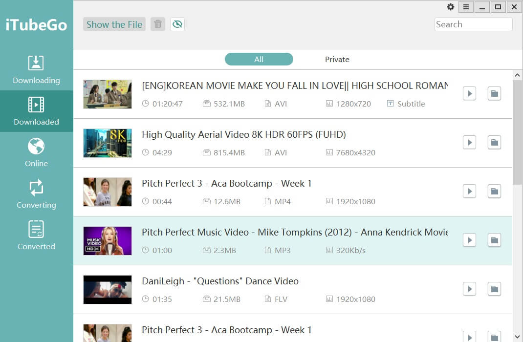
Task: Click the scrollbar up arrow
Action: pyautogui.click(x=517, y=75)
